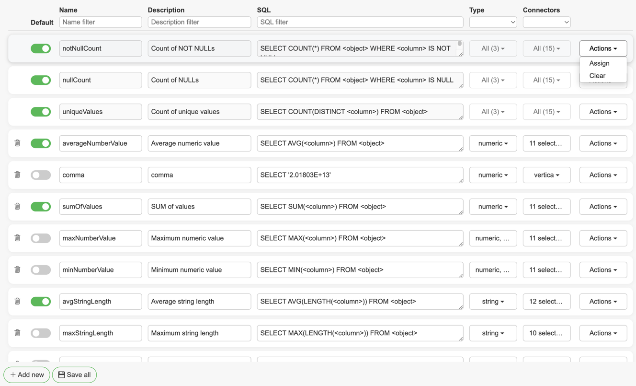Disable the notNullCount default toggle
This screenshot has width=636, height=386.
point(41,48)
